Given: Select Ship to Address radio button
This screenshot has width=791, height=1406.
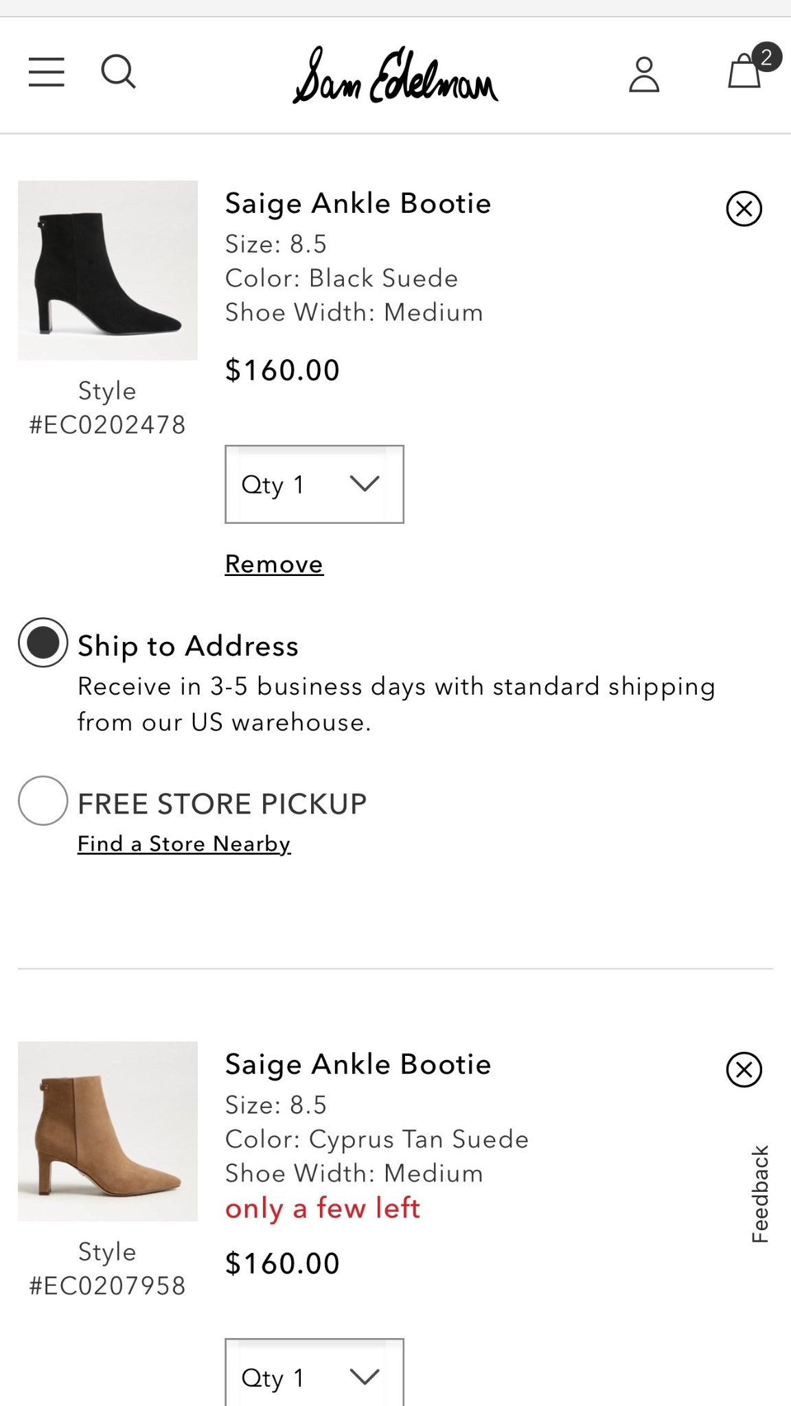Looking at the screenshot, I should point(43,643).
